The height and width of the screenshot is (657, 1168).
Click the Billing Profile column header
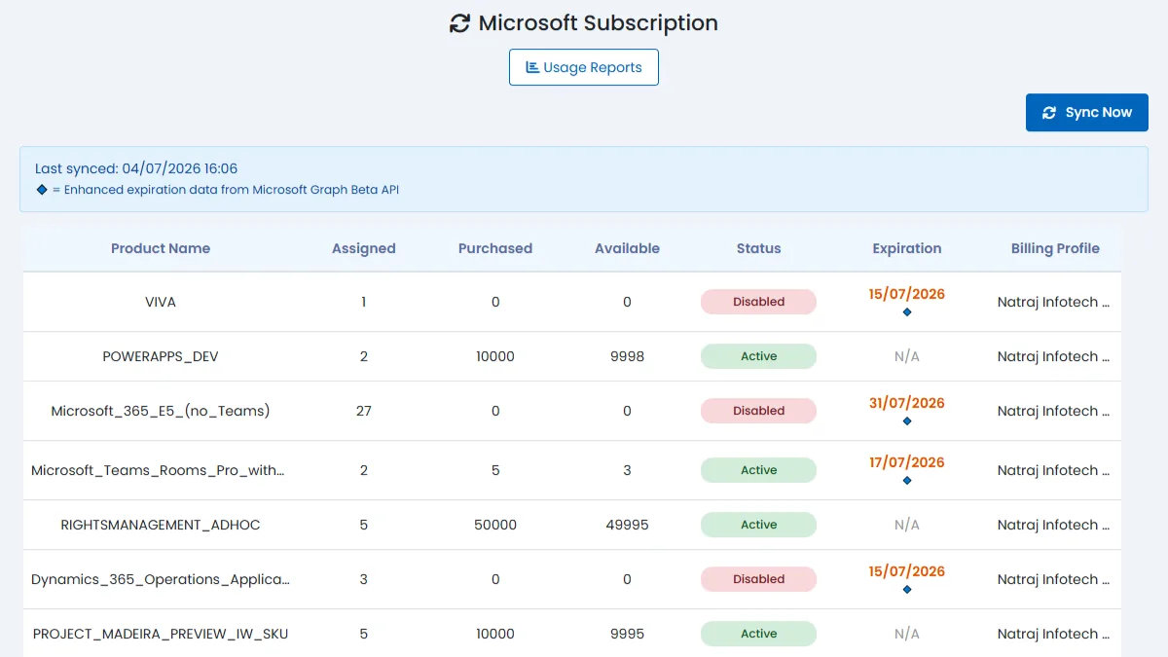(x=1055, y=248)
